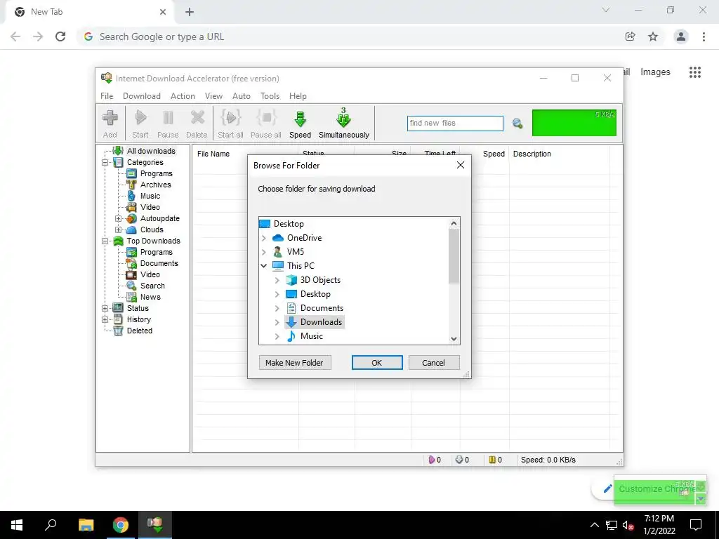Open File Explorer from the taskbar
This screenshot has width=719, height=539.
pos(86,525)
